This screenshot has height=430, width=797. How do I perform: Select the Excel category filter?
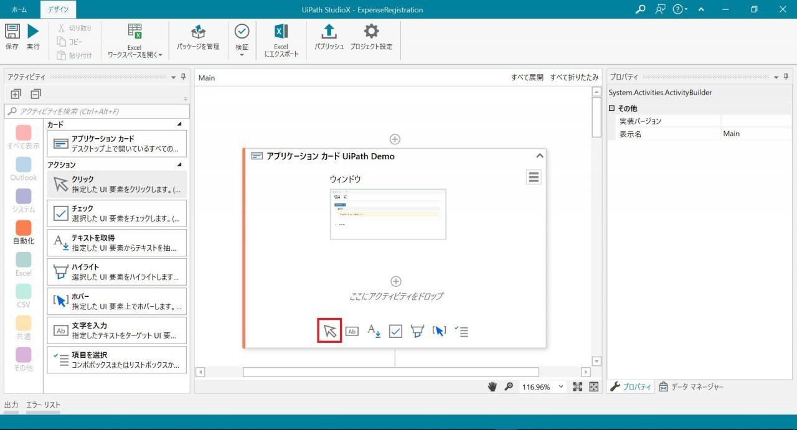pos(23,264)
